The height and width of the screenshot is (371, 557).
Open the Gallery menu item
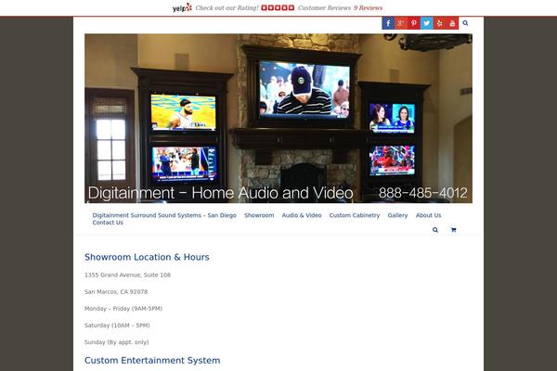coord(397,215)
